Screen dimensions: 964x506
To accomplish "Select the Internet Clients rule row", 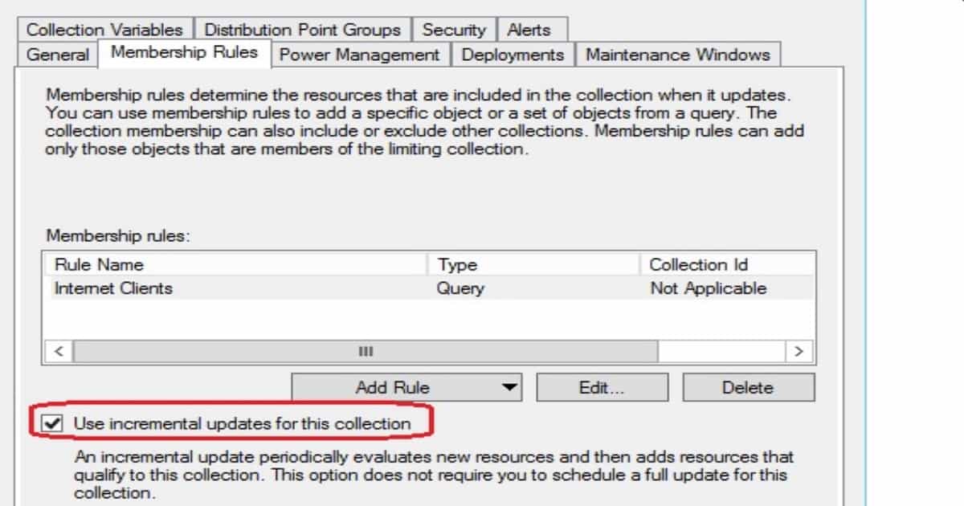I will click(430, 288).
